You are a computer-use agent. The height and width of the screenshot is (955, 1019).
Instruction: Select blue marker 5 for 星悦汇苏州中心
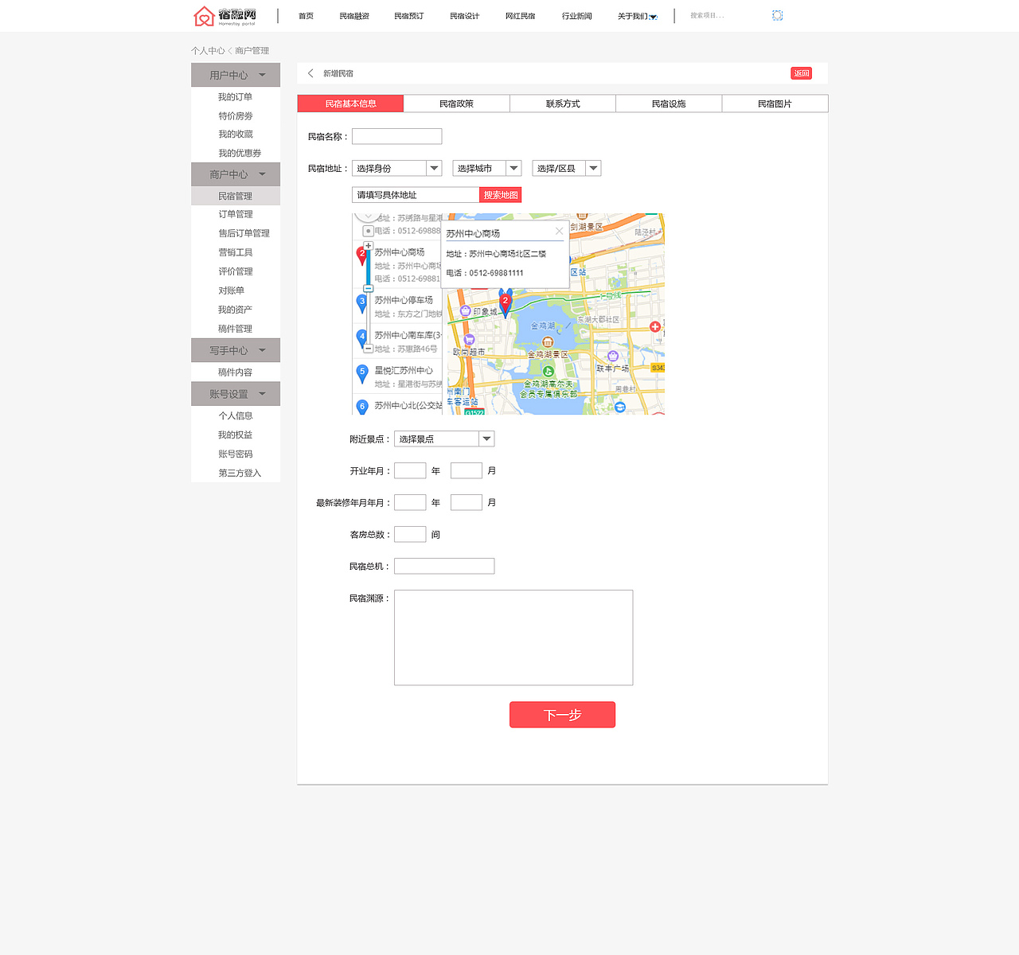point(362,371)
